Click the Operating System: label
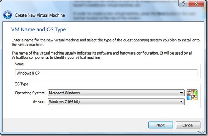This screenshot has width=208, height=136. (30, 93)
